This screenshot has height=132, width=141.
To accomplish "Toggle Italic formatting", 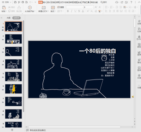I will (72, 11).
